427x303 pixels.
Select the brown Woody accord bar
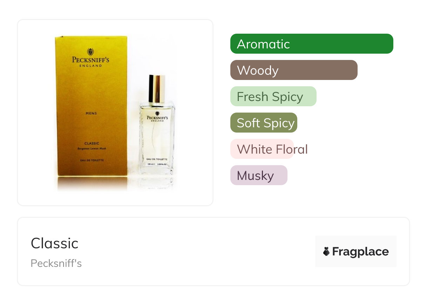294,70
